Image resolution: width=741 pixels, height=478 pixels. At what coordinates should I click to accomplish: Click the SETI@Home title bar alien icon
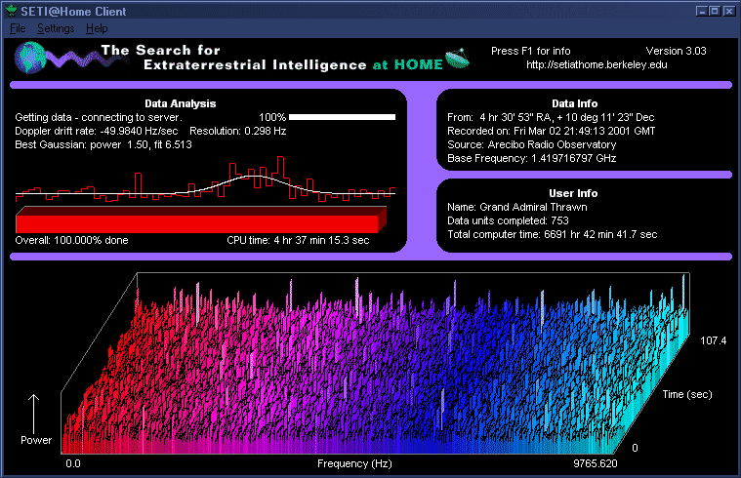coord(11,11)
